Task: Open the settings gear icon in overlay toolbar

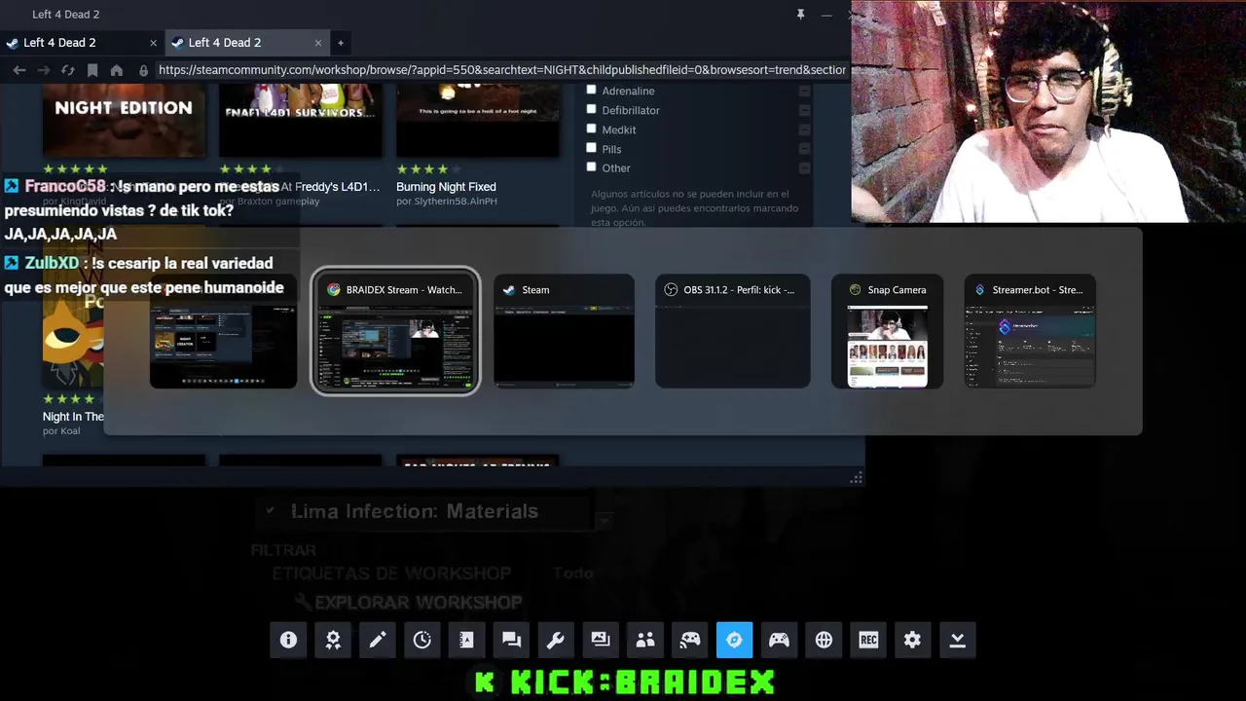Action: coord(912,640)
